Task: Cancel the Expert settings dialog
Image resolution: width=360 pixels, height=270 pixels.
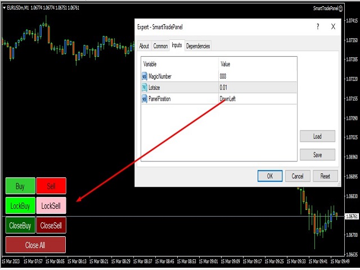Action: coord(298,176)
